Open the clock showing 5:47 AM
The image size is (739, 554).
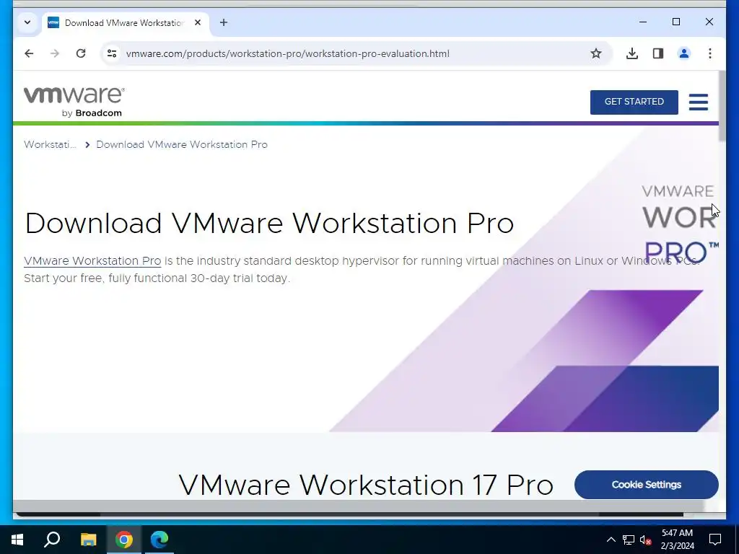(677, 540)
